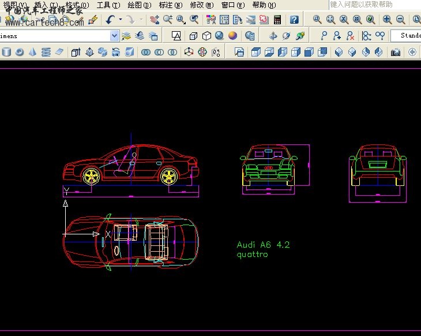Click the Multileader Collect icon
Screen dimensions: 421x336
pyautogui.click(x=380, y=36)
